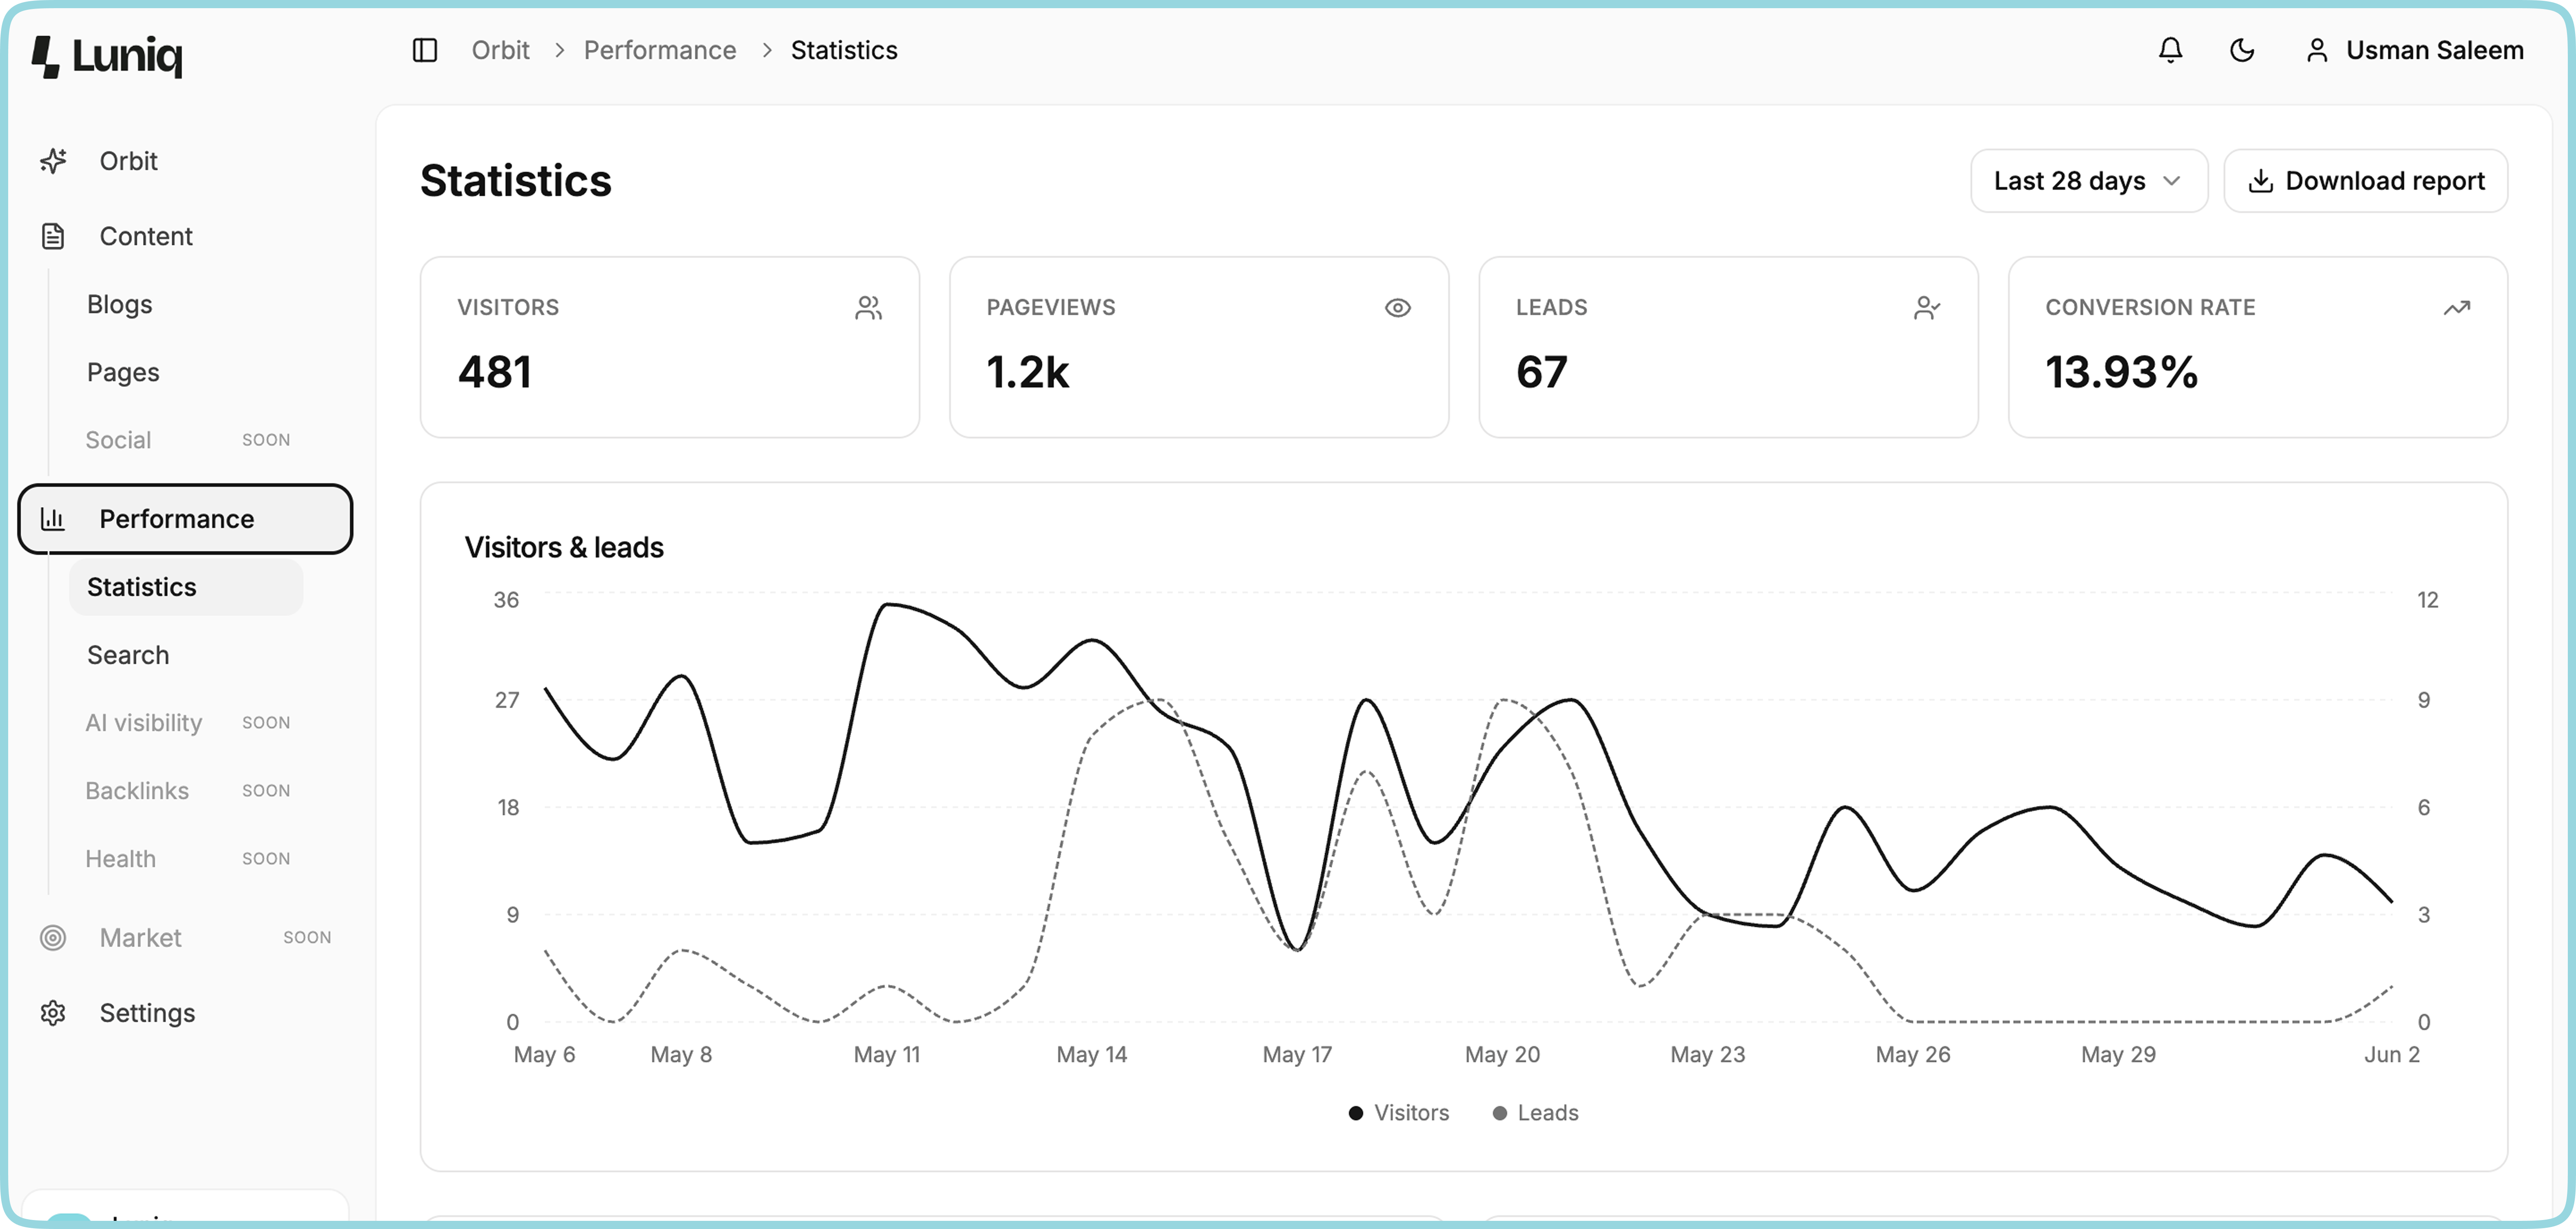Click the Content document icon
This screenshot has height=1229, width=2576.
(x=53, y=236)
